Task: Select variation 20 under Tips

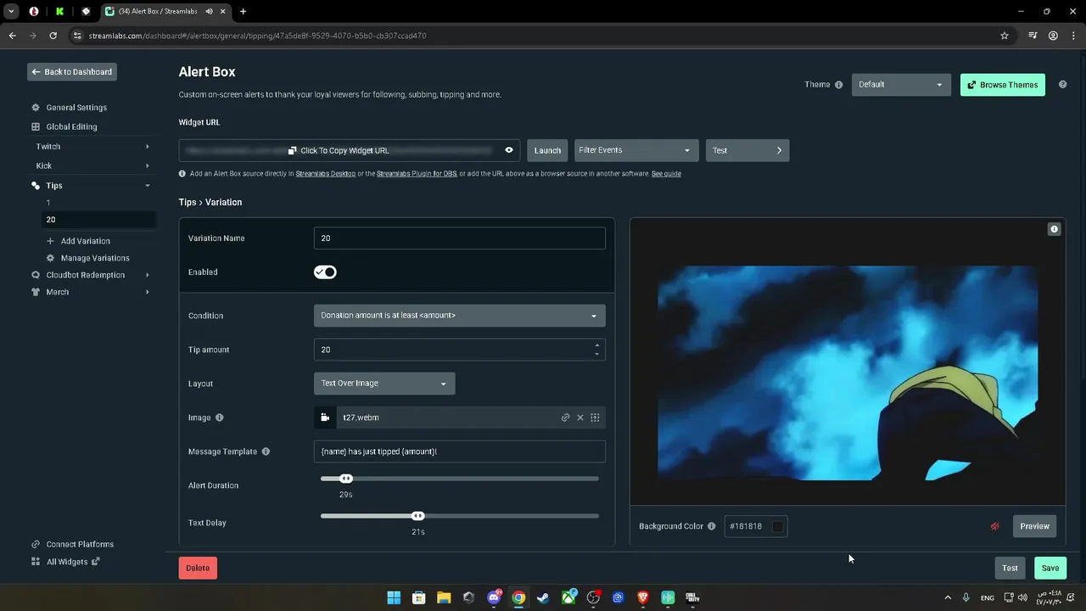Action: (98, 220)
